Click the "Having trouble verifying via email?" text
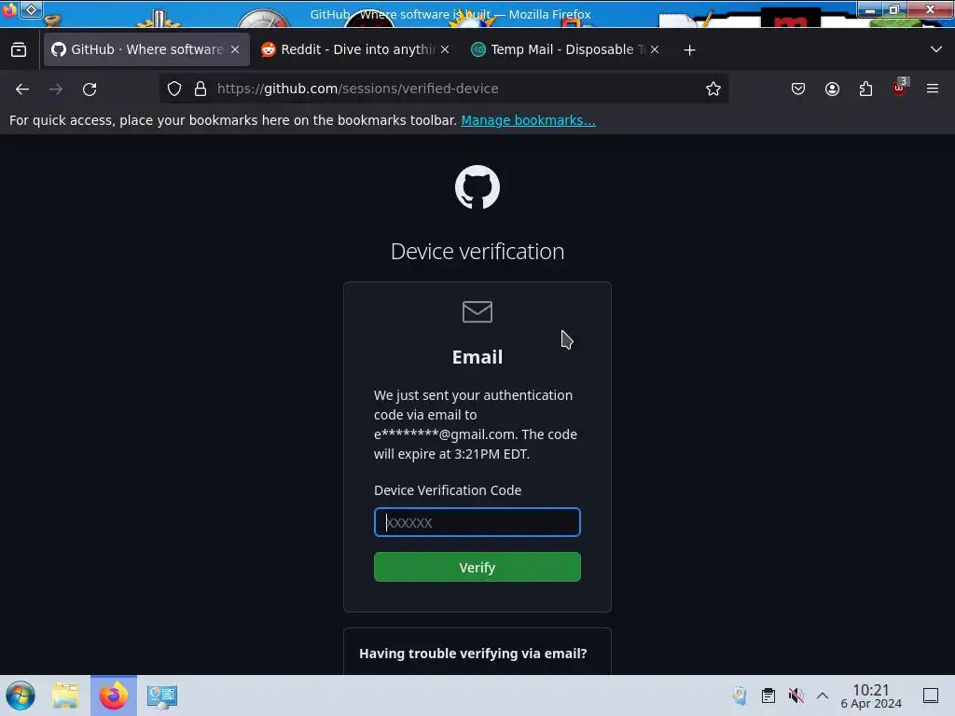Viewport: 955px width, 716px height. 473,654
